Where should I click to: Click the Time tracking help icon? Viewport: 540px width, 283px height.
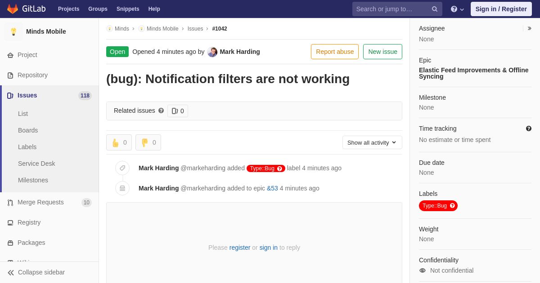coord(529,128)
